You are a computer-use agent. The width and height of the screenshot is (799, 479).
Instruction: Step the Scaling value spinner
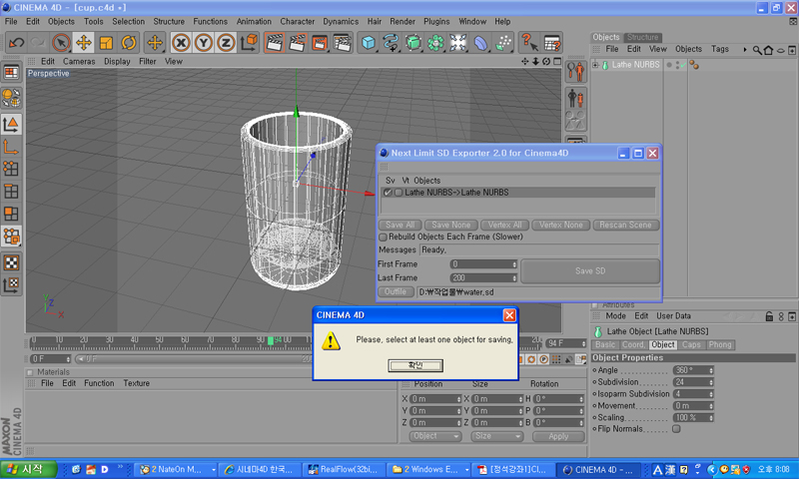pyautogui.click(x=711, y=417)
